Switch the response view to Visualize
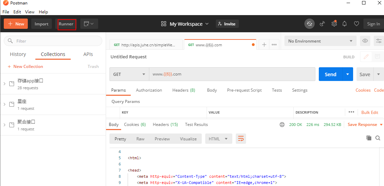The image size is (384, 186). coord(188,139)
